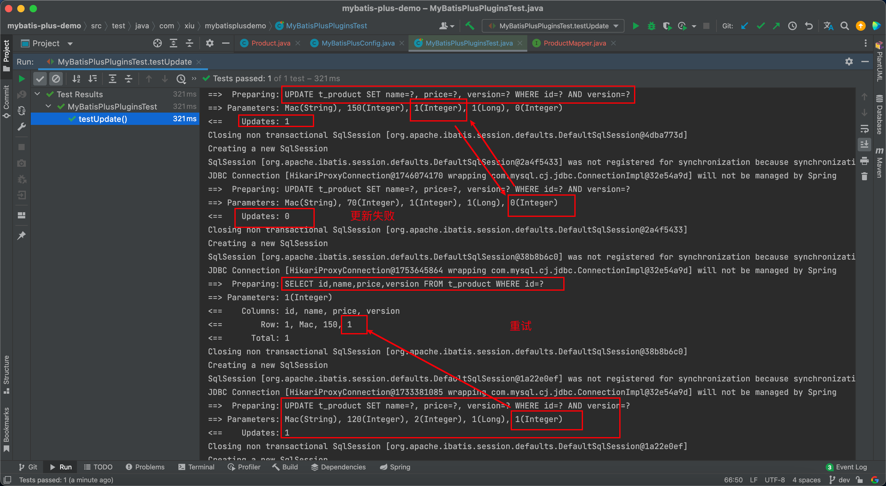Open the profiler run dropdown arrow
The height and width of the screenshot is (486, 886).
(694, 26)
